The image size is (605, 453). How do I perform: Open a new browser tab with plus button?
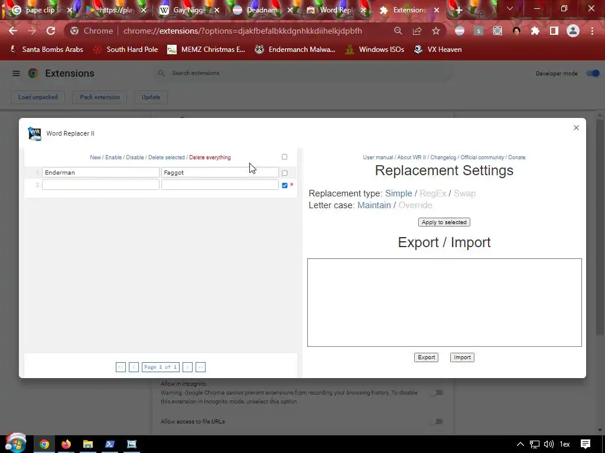[458, 10]
